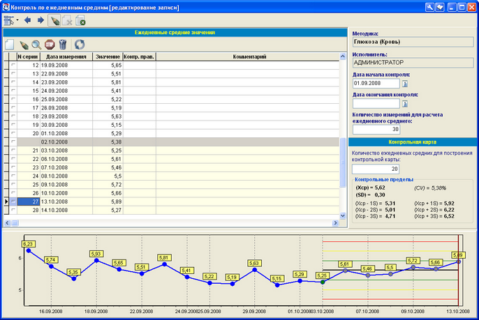The height and width of the screenshot is (320, 479).
Task: Select the chart point labeled 5,72
Action: click(x=413, y=267)
